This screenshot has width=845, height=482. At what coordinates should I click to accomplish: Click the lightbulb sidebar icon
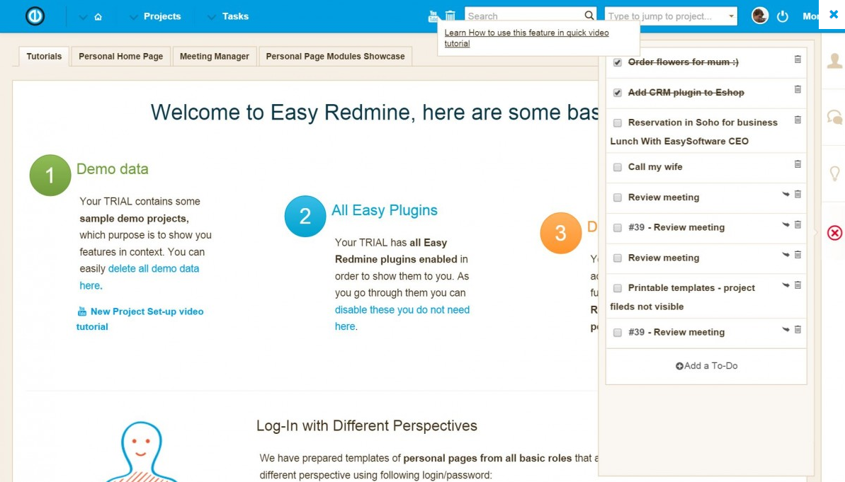834,173
